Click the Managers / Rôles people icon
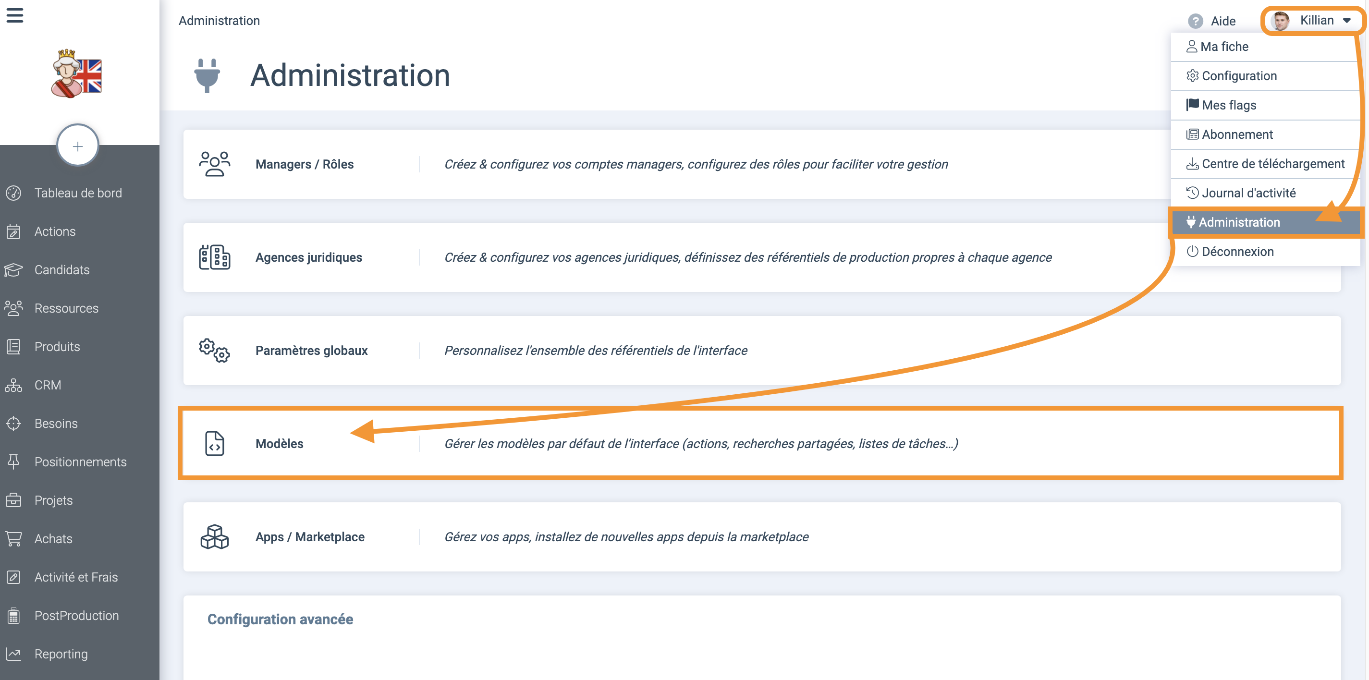Viewport: 1369px width, 680px height. pos(214,164)
